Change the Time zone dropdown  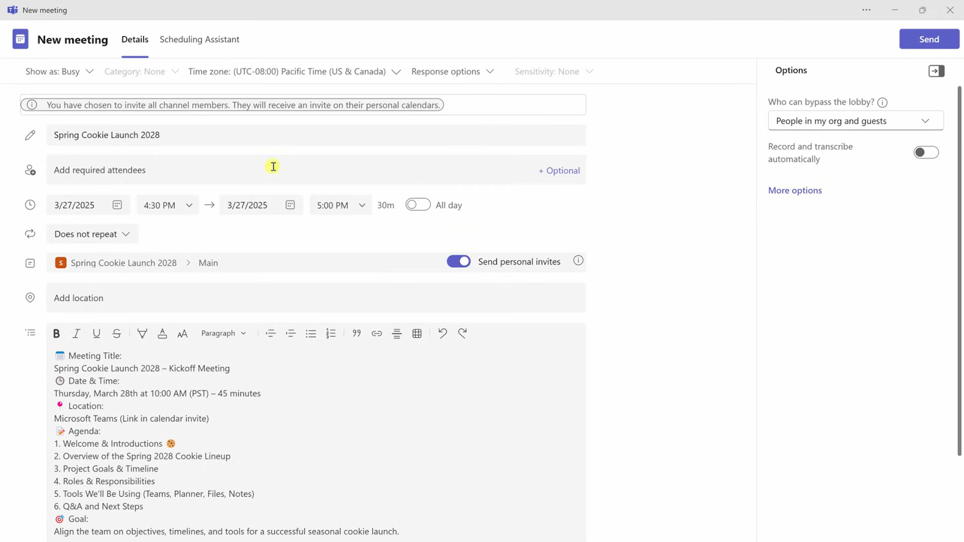pos(295,71)
